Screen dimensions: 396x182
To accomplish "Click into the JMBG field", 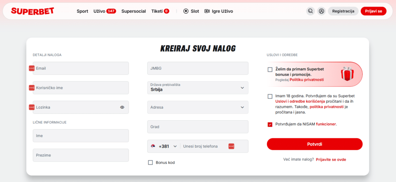I will click(198, 68).
